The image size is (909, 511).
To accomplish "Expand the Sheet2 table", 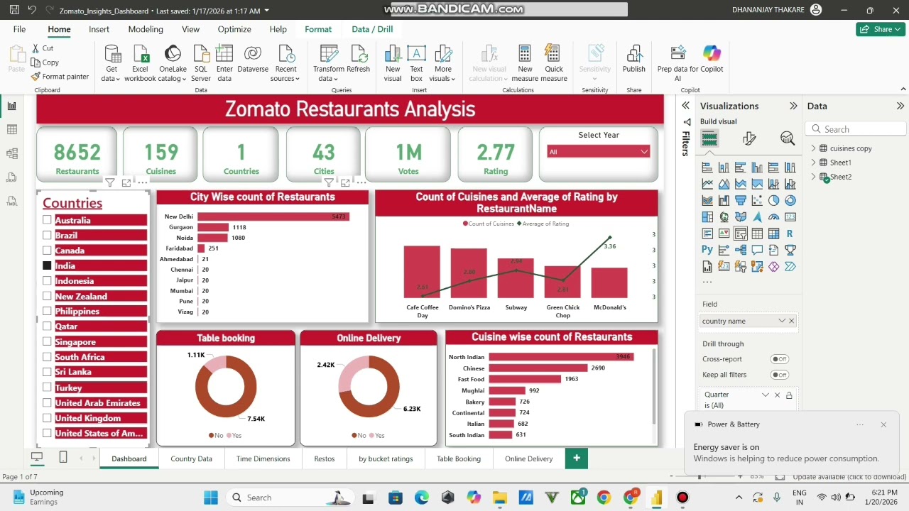I will (x=814, y=177).
